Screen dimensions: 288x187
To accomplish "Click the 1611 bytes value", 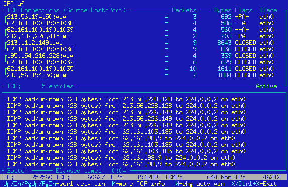I will pos(224,69).
